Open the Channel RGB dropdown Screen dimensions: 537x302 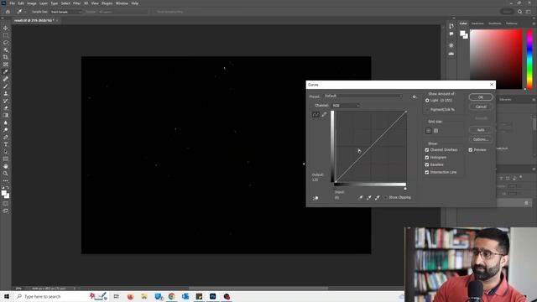click(345, 106)
